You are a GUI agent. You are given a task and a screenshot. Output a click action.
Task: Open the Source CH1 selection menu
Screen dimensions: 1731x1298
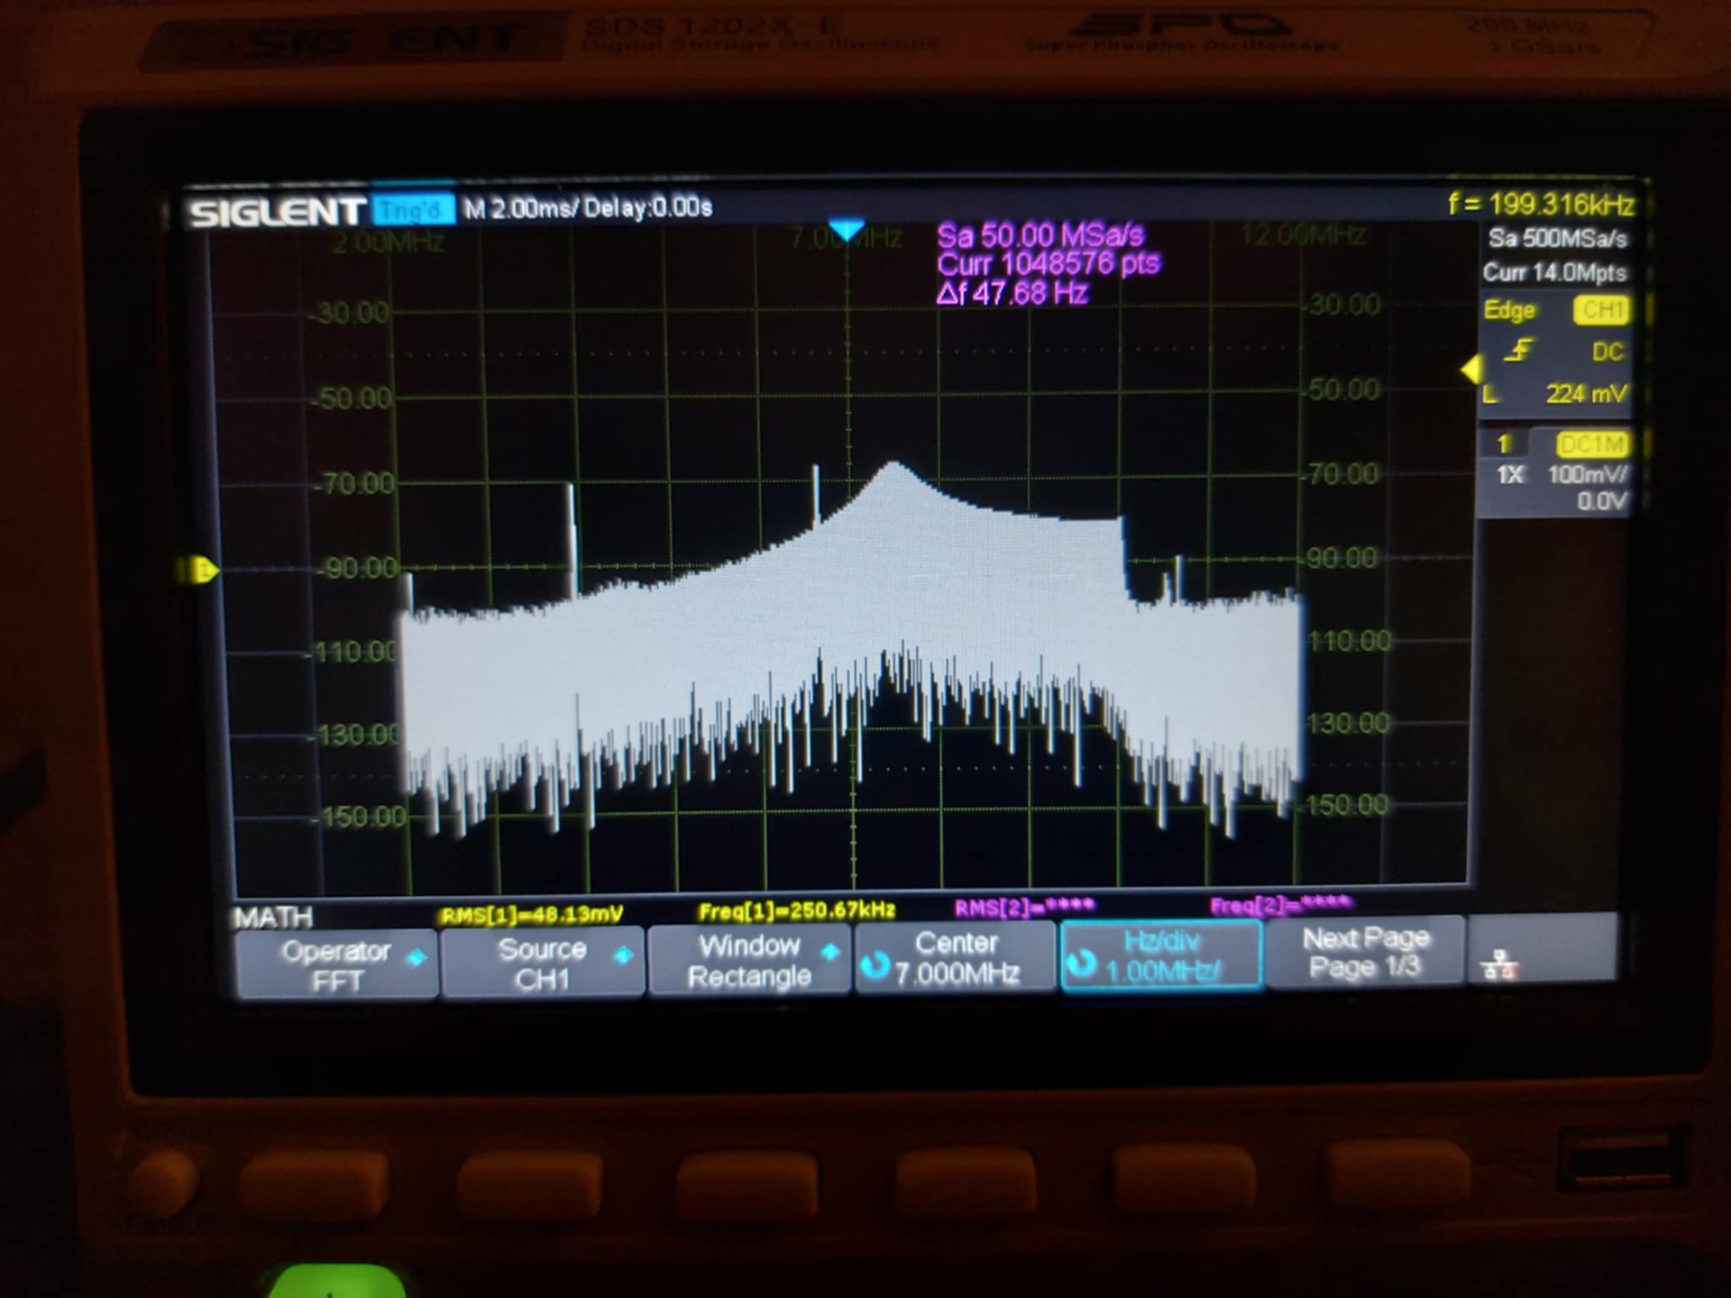[x=543, y=963]
